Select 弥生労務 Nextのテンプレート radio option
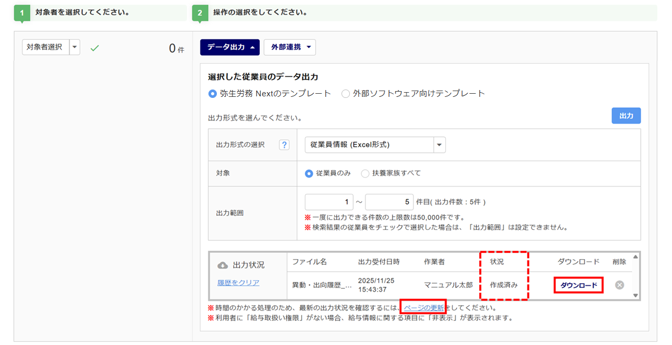Image resolution: width=672 pixels, height=345 pixels. coord(213,94)
